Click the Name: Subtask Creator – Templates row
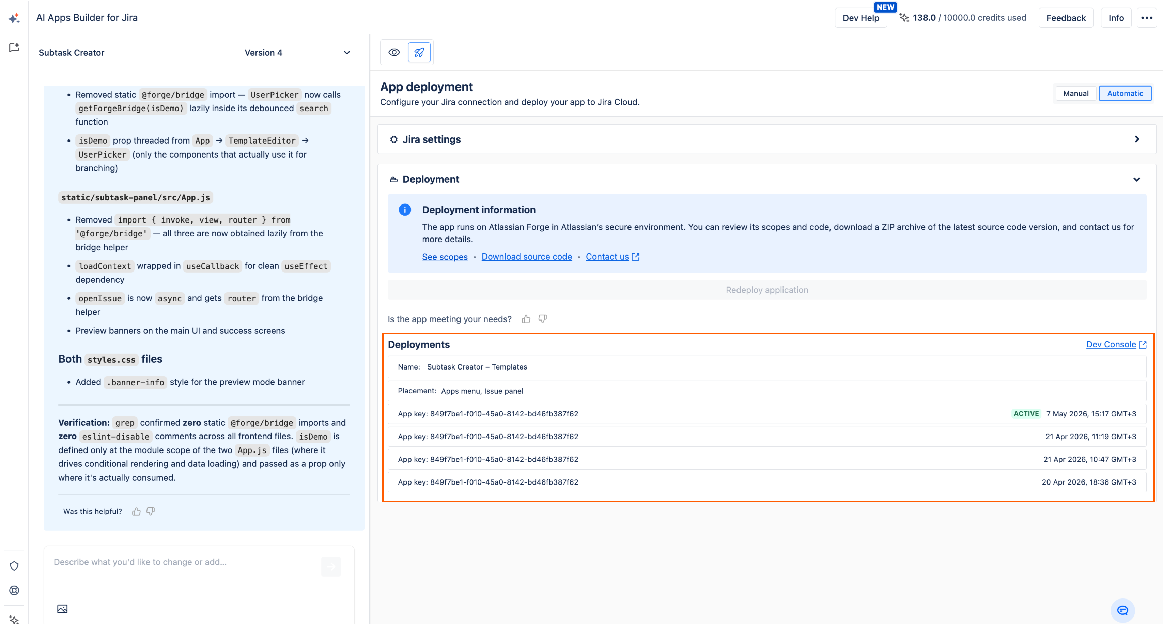 point(767,367)
